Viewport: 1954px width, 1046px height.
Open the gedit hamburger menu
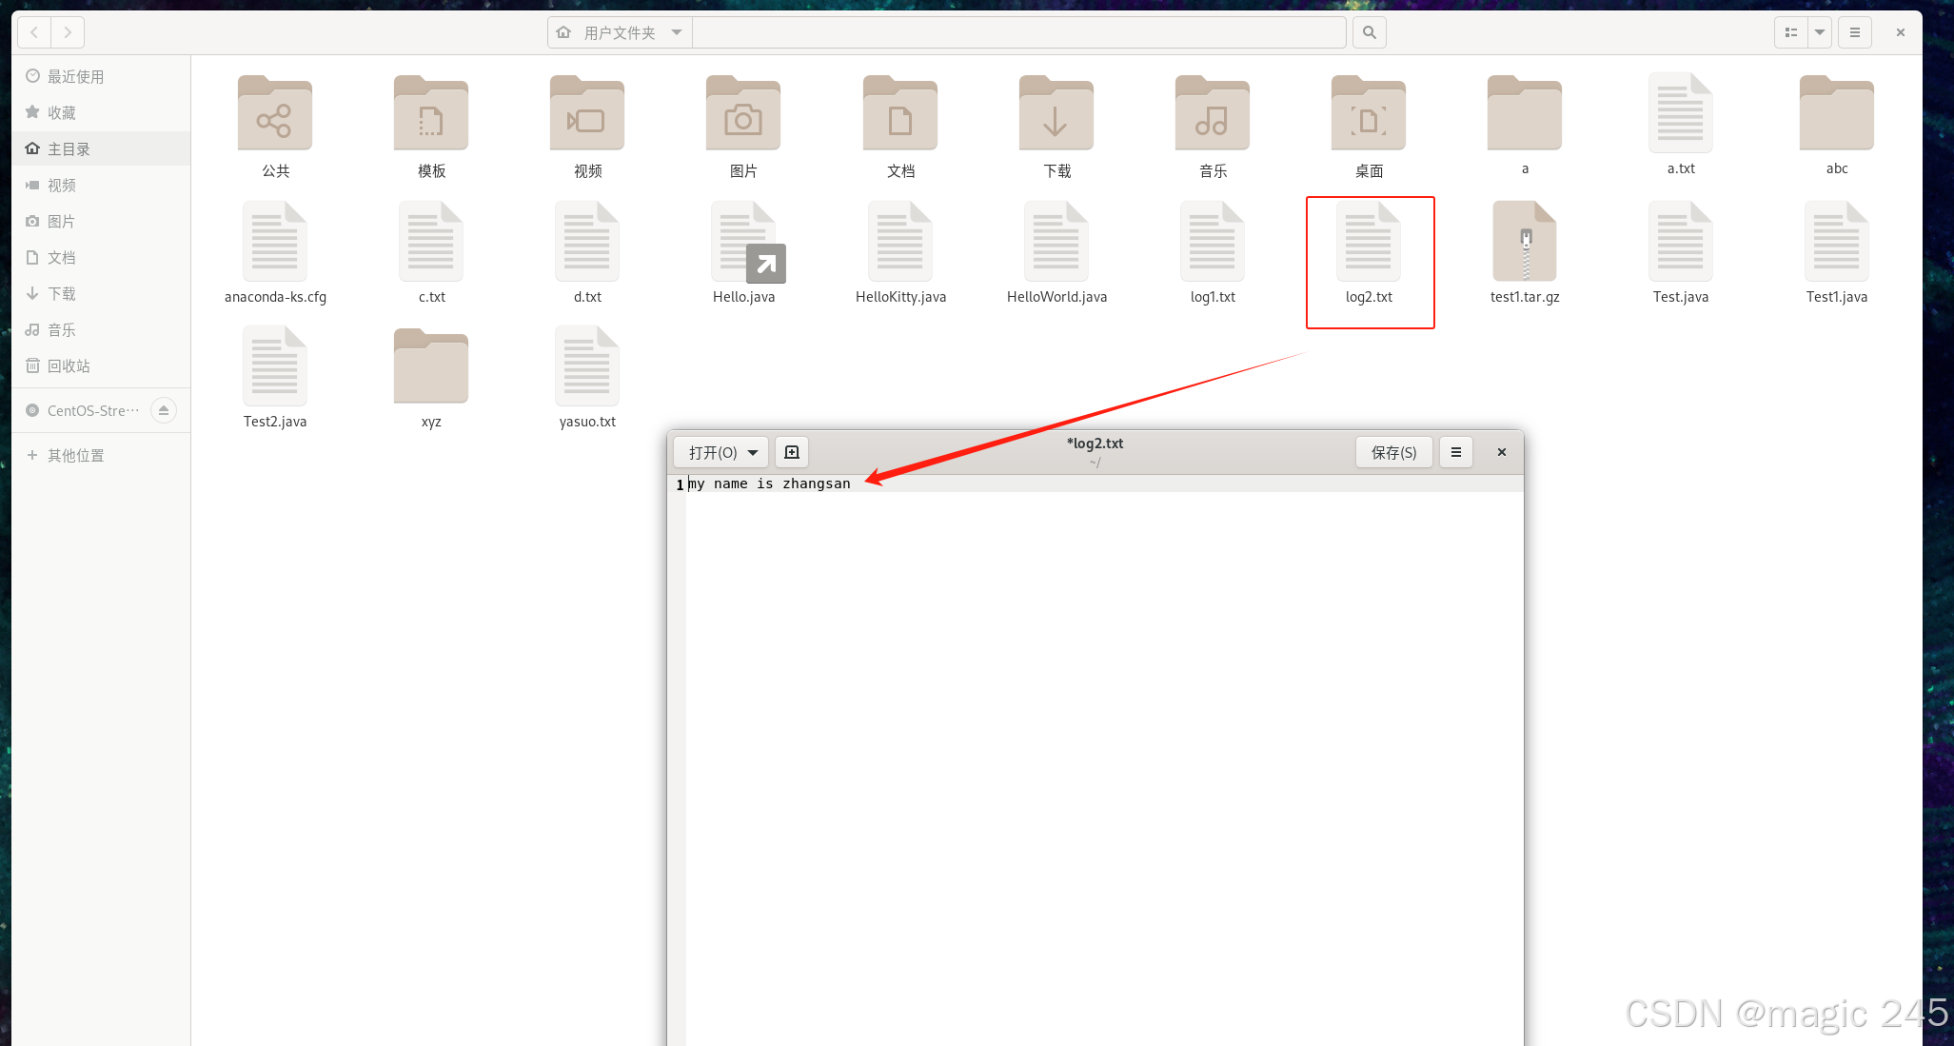[x=1455, y=452]
